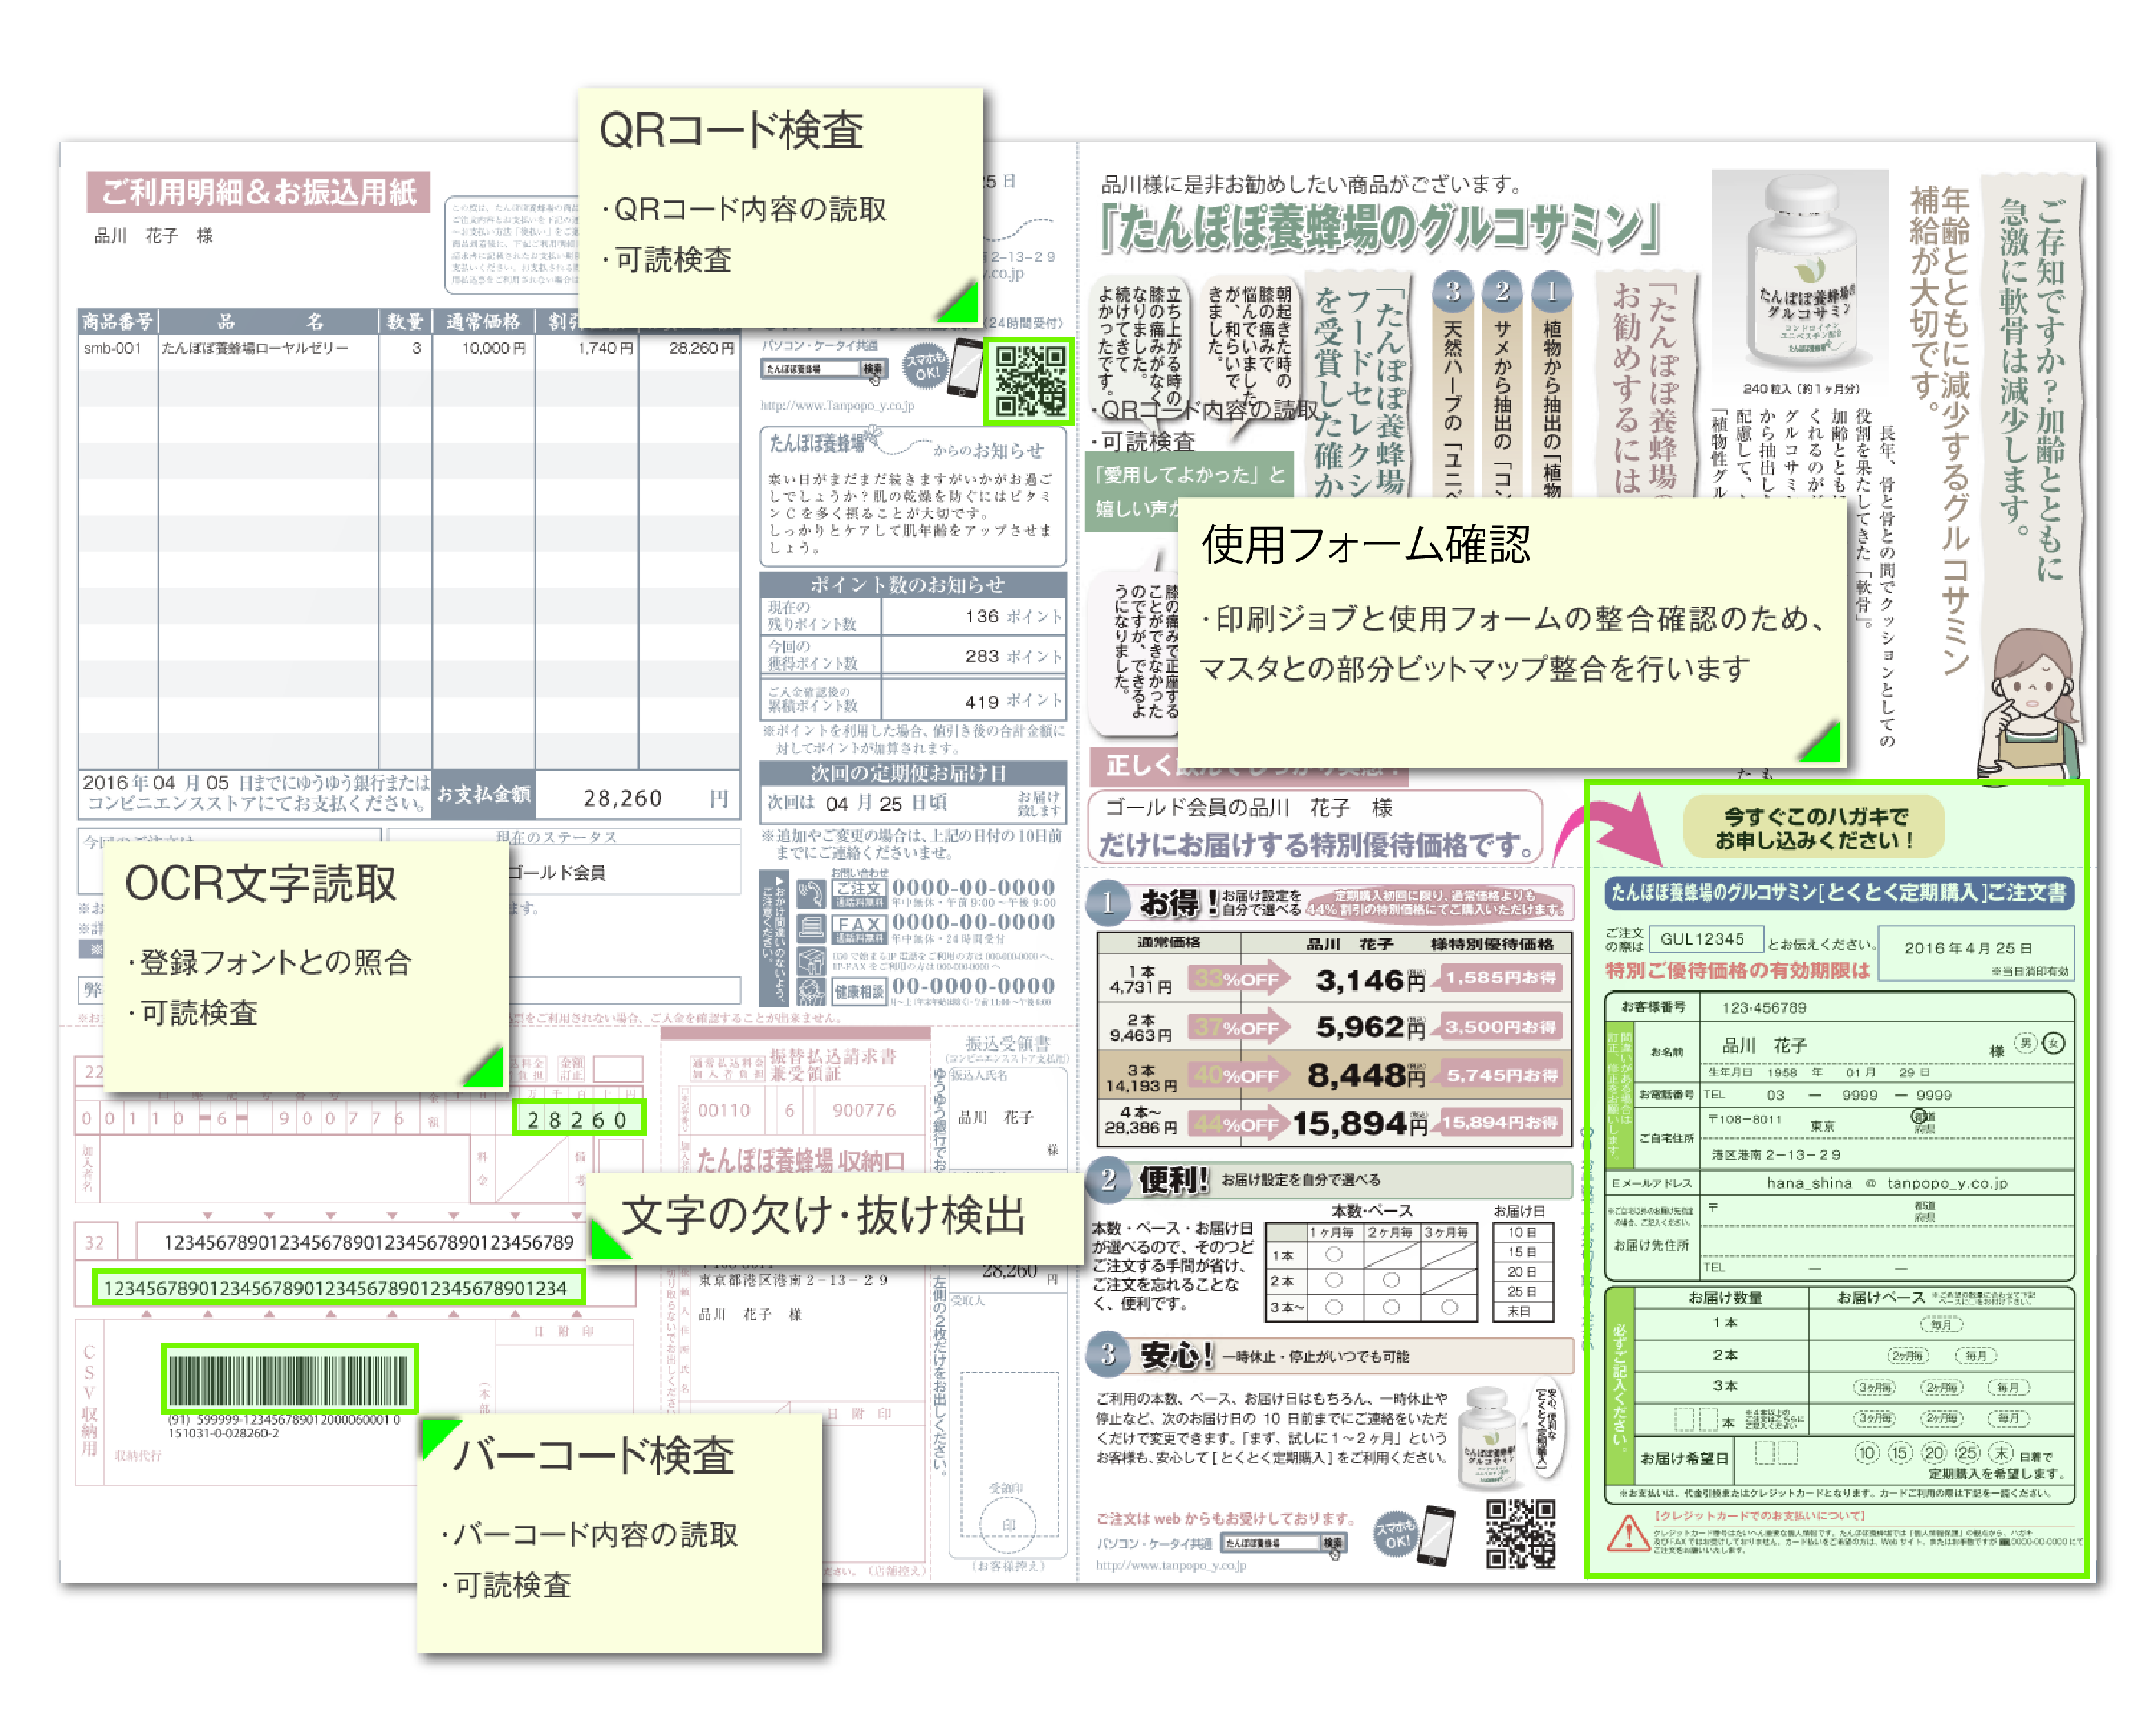Click circle 3 on the 天然ハーブ banner
The width and height of the screenshot is (2156, 1725).
[x=1452, y=291]
